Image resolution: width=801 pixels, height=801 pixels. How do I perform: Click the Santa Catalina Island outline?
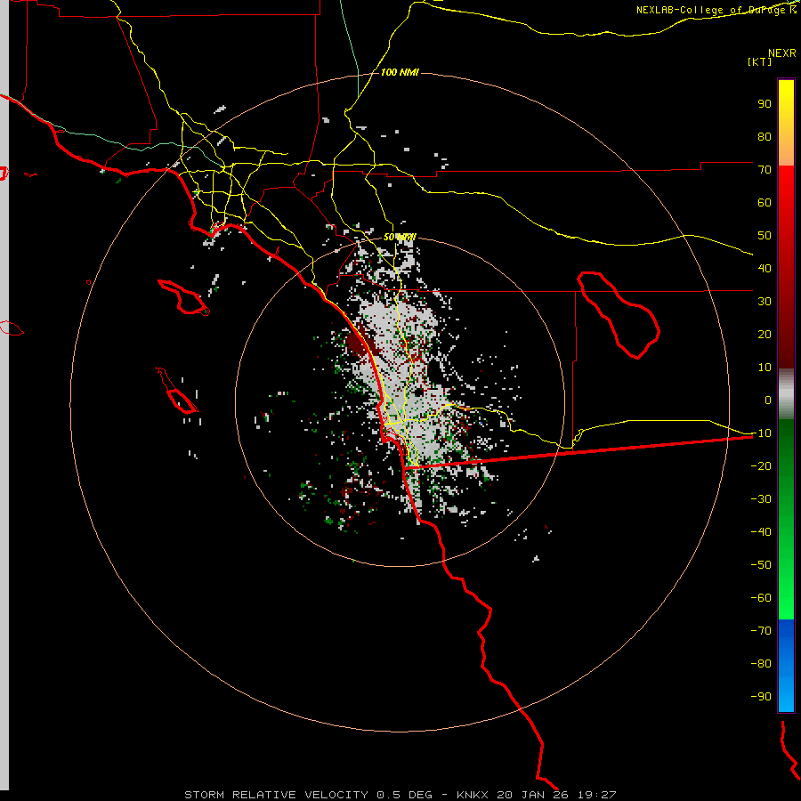[183, 296]
